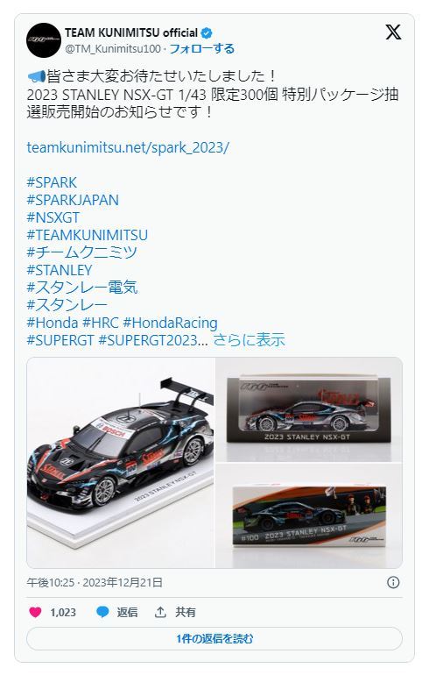Click the reply speech bubble icon

click(102, 612)
